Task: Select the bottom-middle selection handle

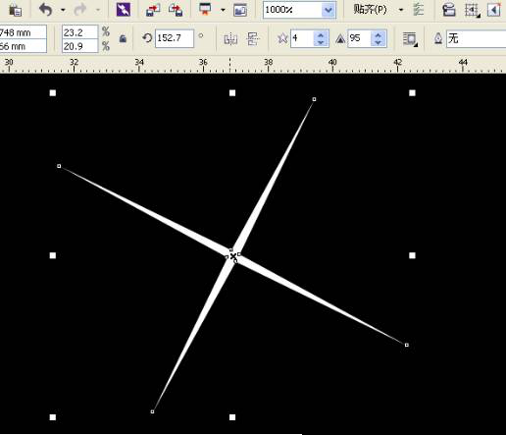Action: tap(232, 417)
